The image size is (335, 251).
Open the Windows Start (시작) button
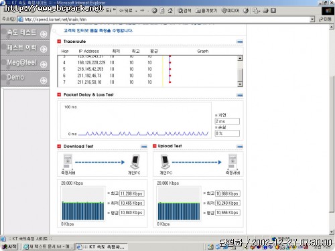coord(9,247)
